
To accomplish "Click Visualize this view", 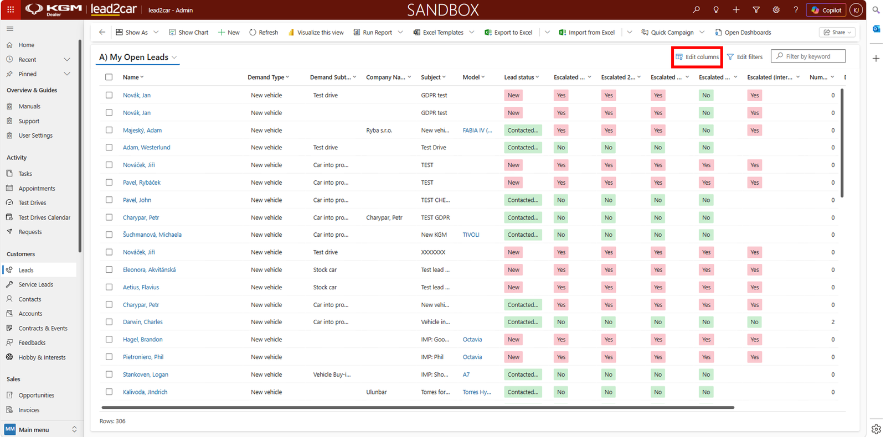I will (x=316, y=32).
